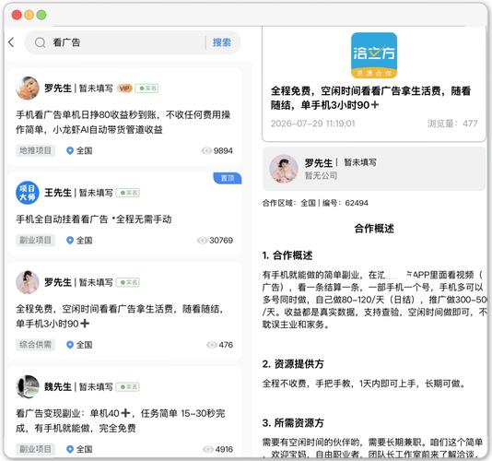492x461 pixels.
Task: Select the 地推项目 category tag
Action: tap(35, 150)
